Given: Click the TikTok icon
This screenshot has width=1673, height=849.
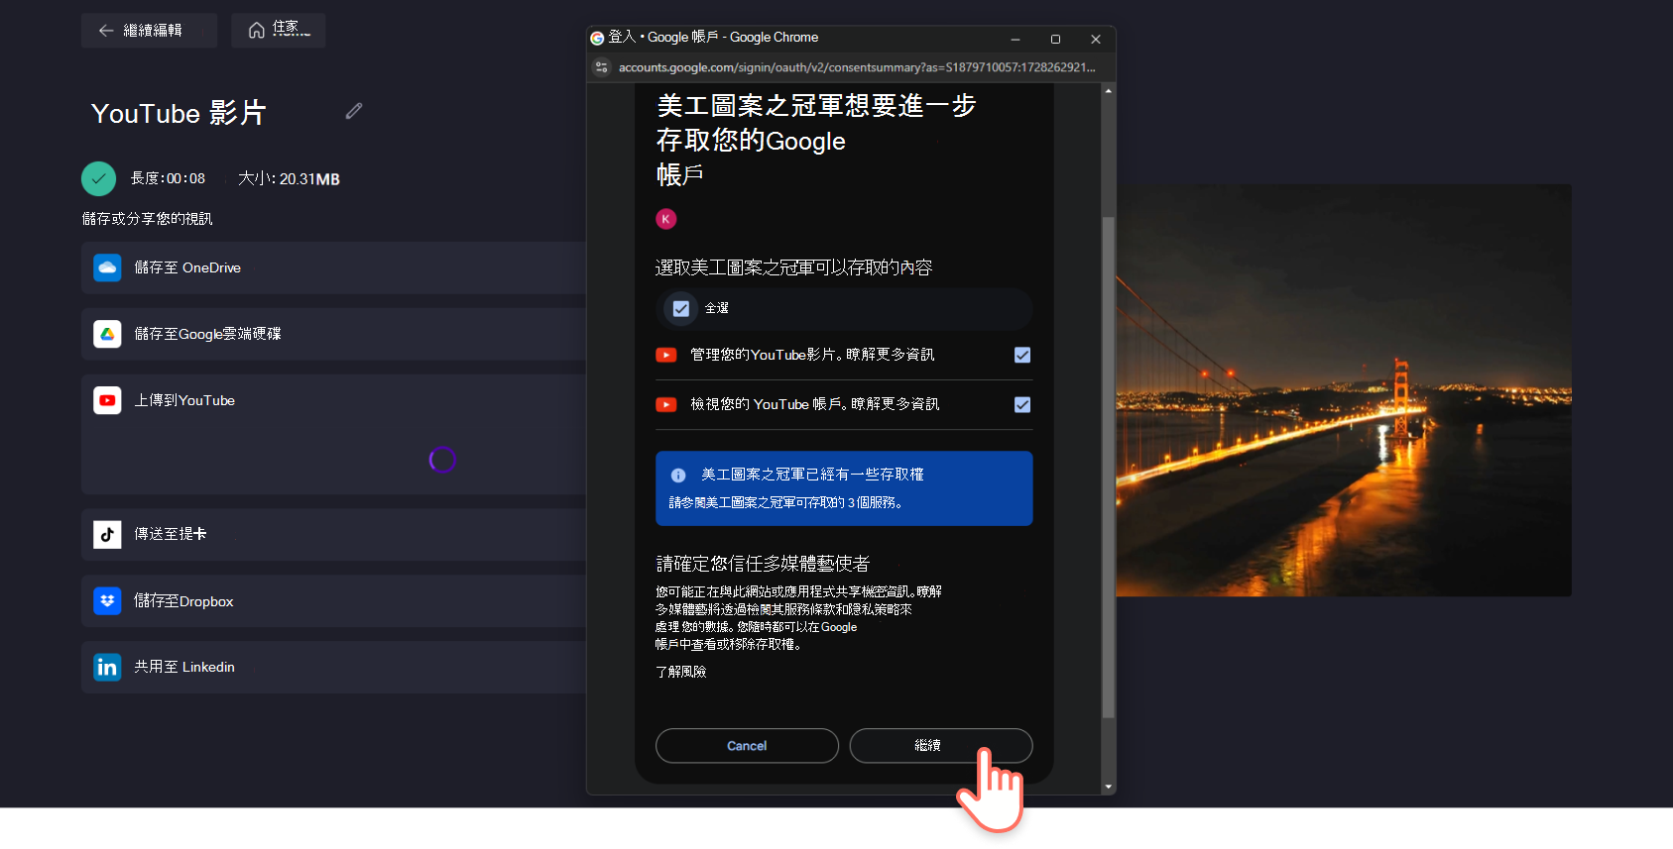Looking at the screenshot, I should pos(107,534).
